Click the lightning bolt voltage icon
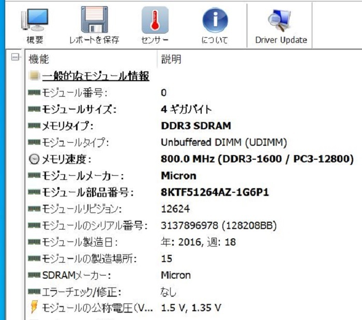The image size is (362, 320). 34,307
